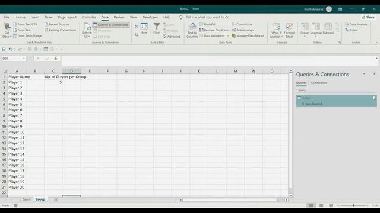The height and width of the screenshot is (213, 380).
Task: Click Remove Duplicates
Action: pos(214,30)
